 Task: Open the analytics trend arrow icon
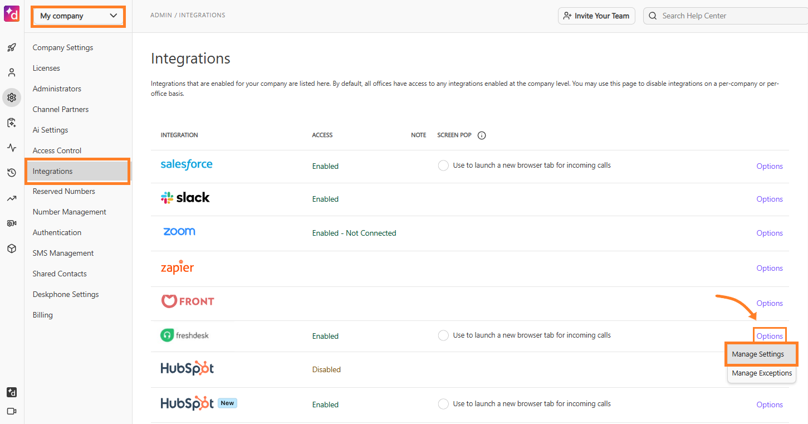pos(12,198)
